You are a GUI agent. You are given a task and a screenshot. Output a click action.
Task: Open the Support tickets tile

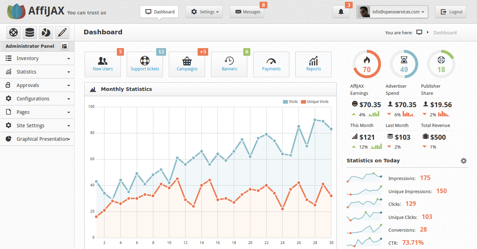tap(145, 64)
